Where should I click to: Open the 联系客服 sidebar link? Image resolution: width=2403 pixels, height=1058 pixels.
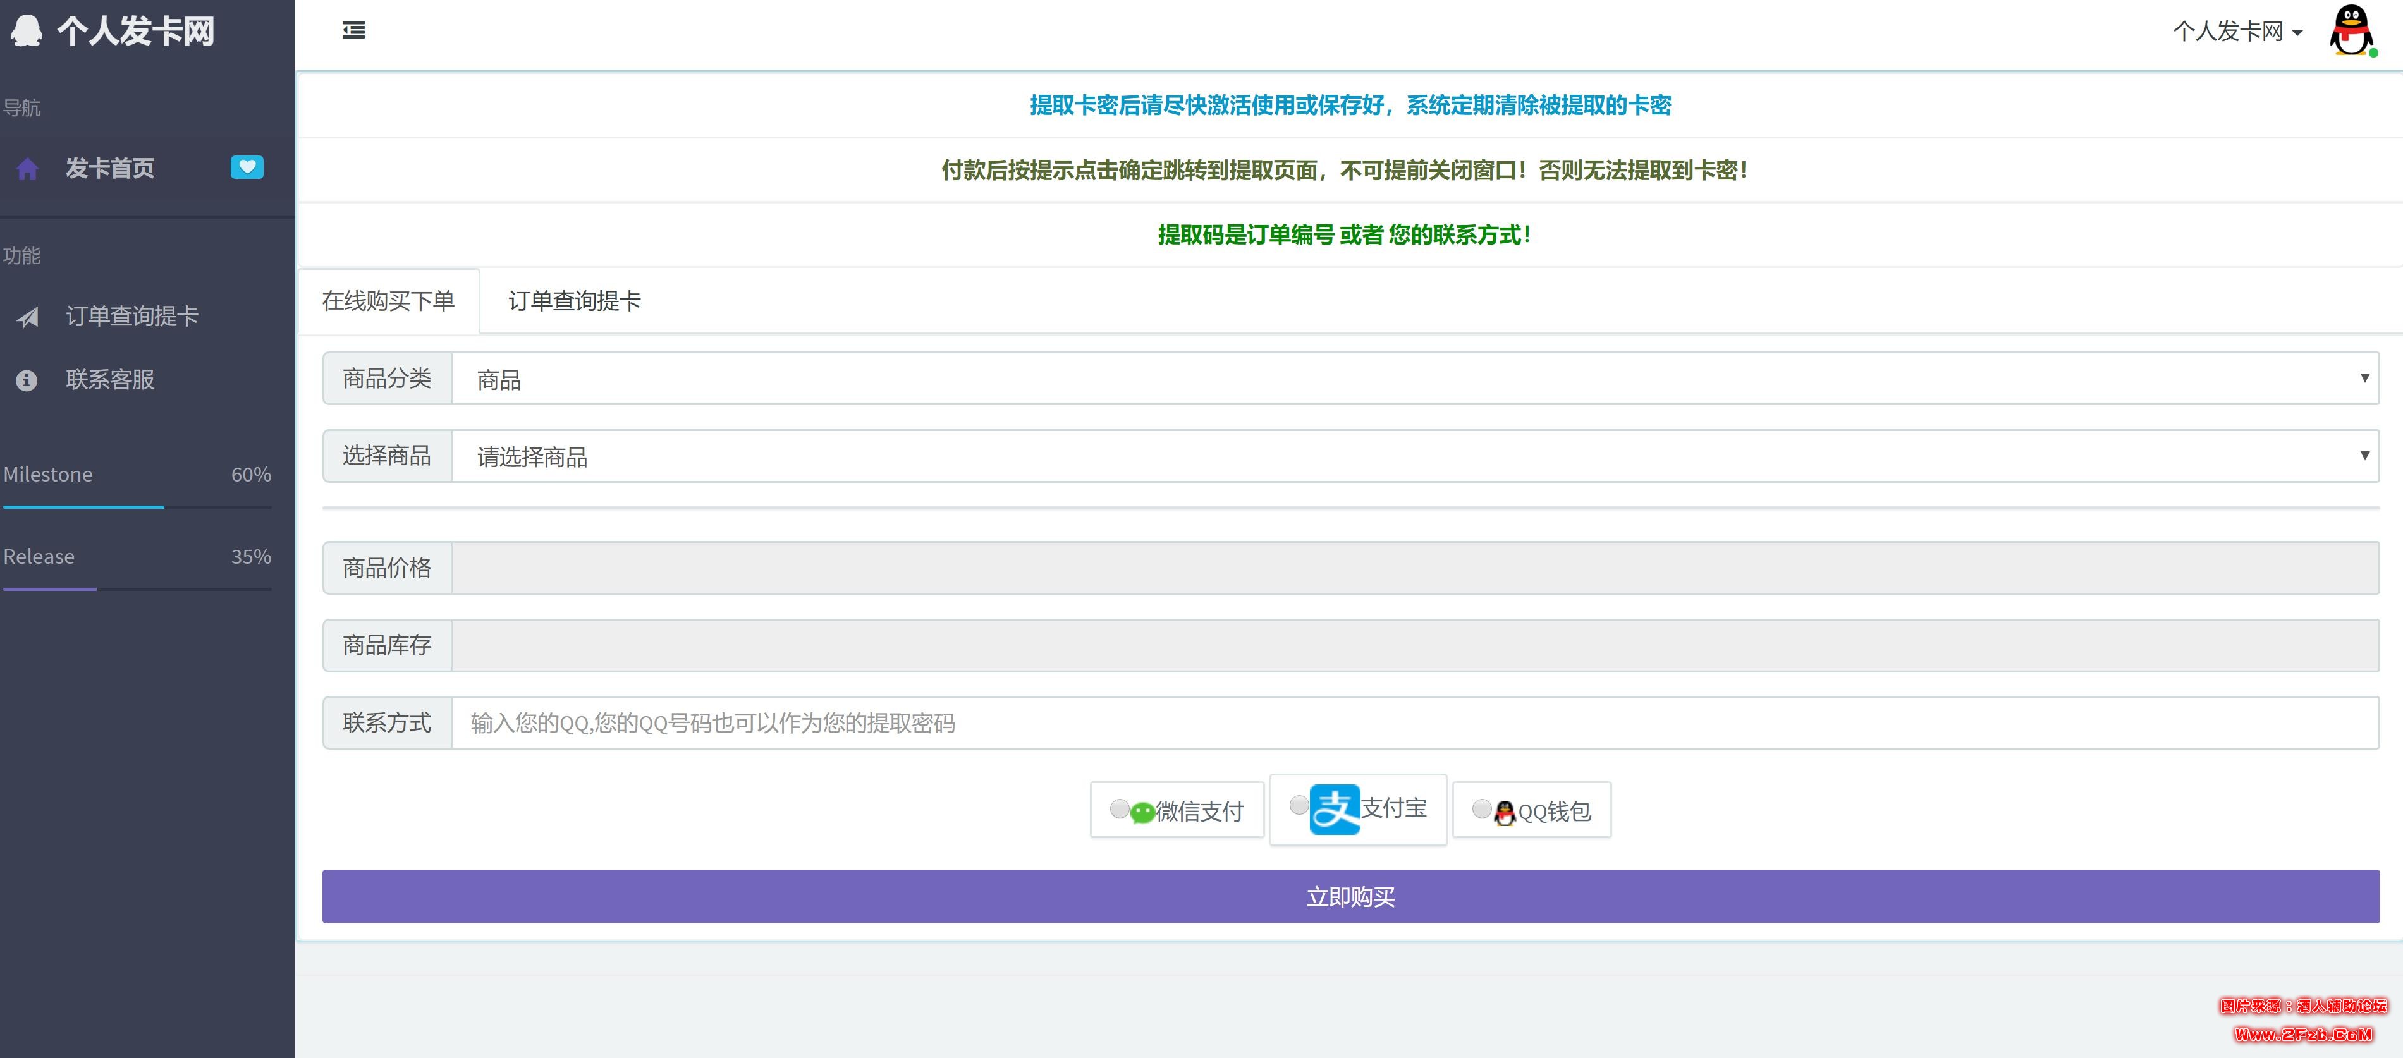tap(110, 380)
